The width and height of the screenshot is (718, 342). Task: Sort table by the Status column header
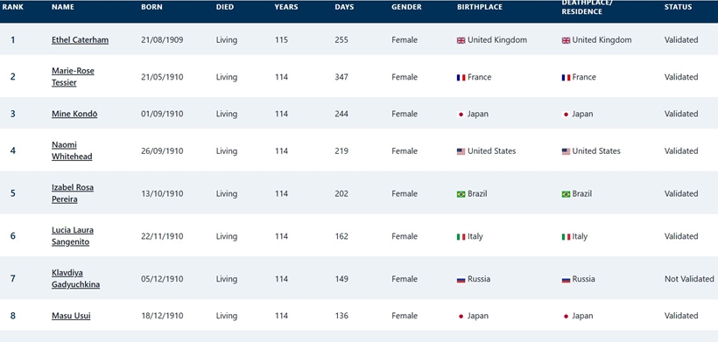tap(679, 7)
